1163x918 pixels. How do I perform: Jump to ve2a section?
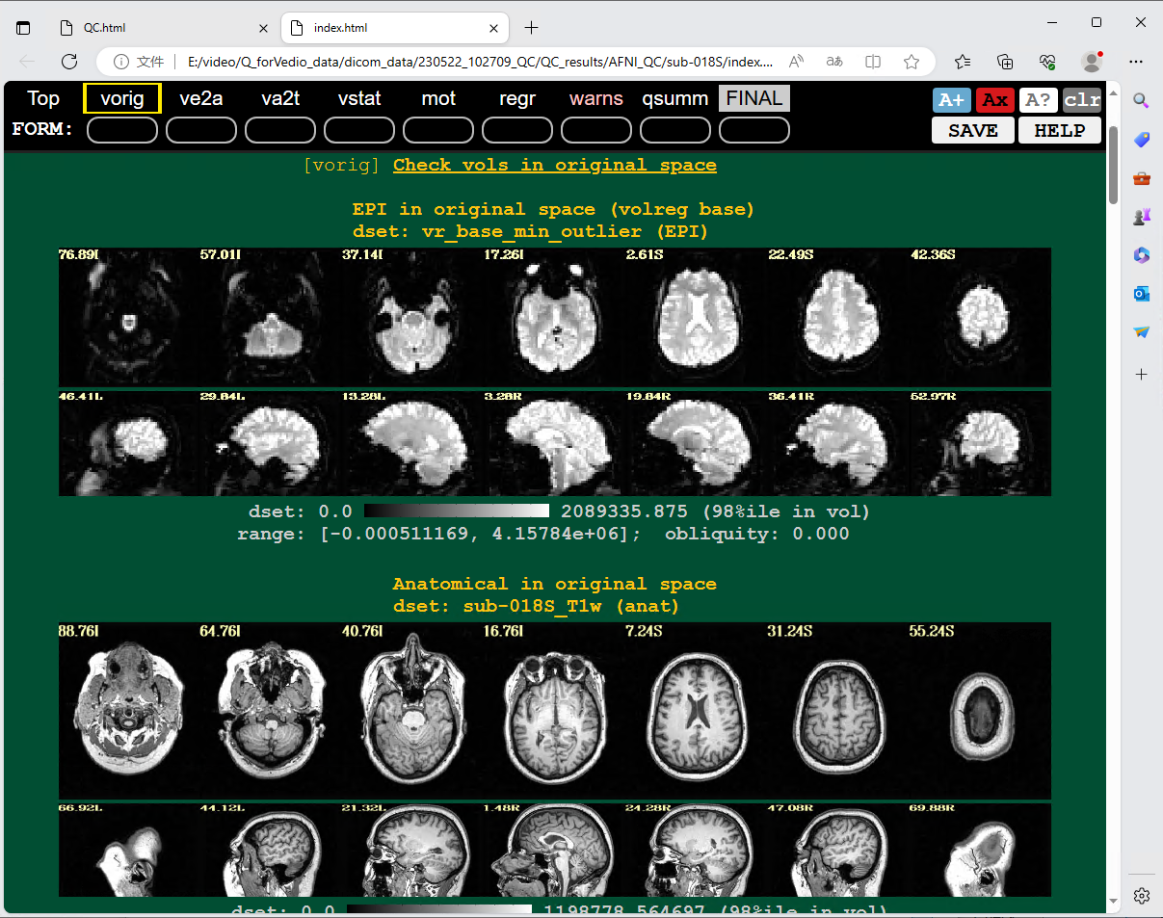[x=201, y=98]
